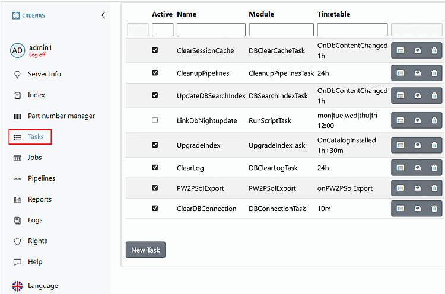Delete the ClearSessionCache task via trash icon

434,51
